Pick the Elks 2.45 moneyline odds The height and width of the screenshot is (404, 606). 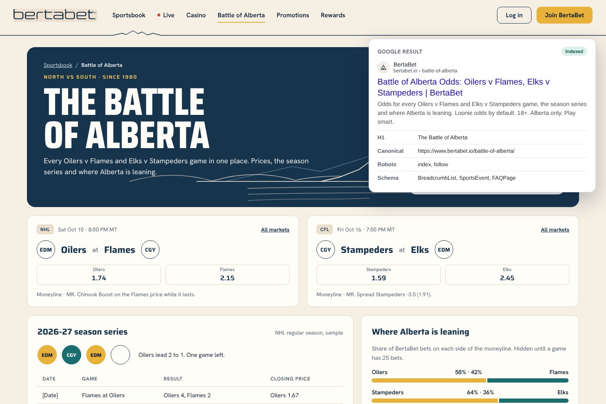click(507, 275)
